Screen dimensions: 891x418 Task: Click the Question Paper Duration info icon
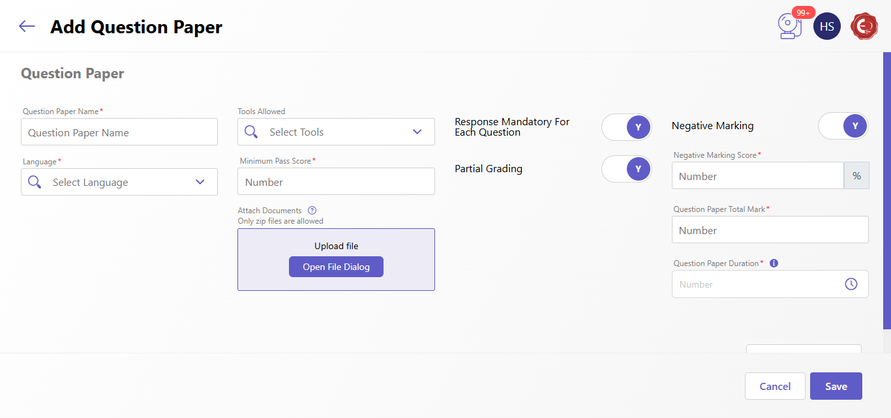[774, 263]
